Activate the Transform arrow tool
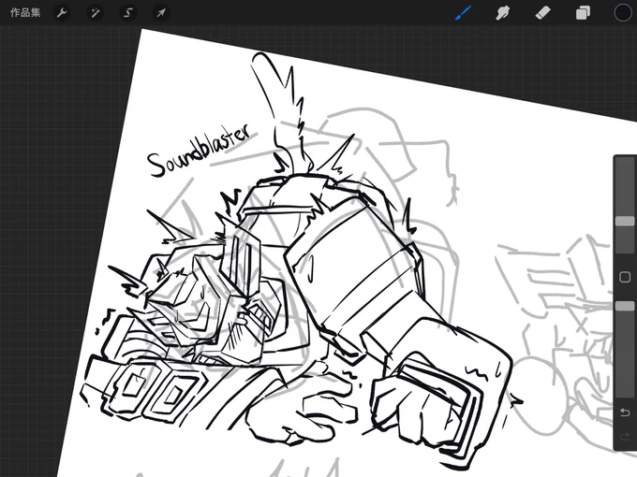Screen dimensions: 637x477 [x=161, y=13]
